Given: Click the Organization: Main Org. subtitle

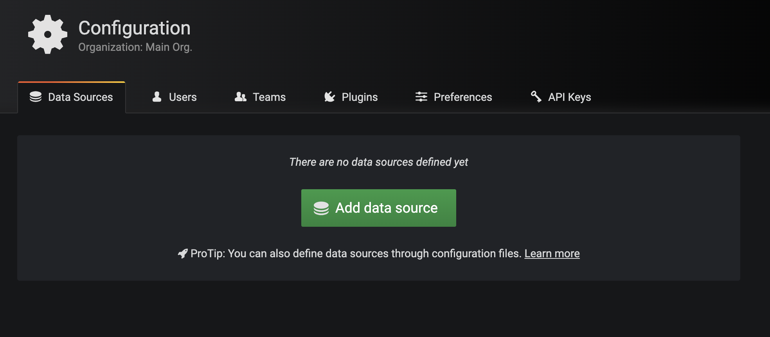Looking at the screenshot, I should click(135, 47).
